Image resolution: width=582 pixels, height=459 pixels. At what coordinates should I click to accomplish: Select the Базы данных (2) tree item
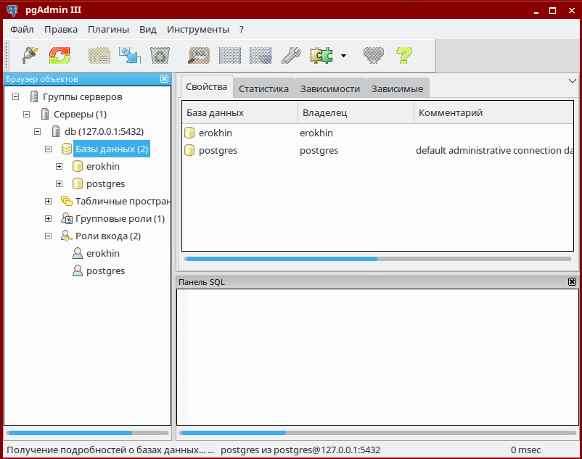click(x=112, y=149)
